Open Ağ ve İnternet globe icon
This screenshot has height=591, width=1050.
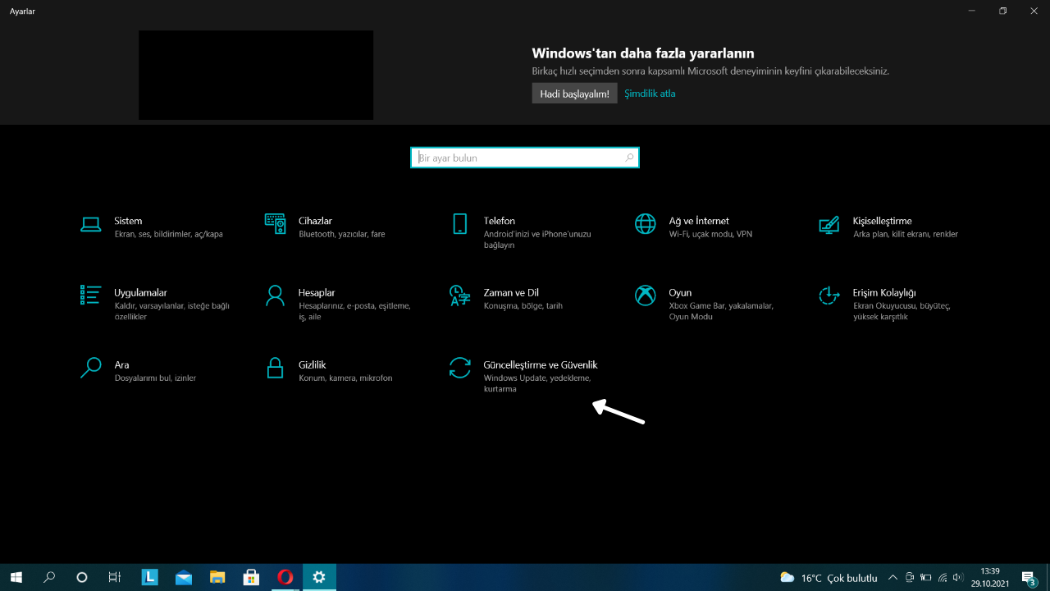tap(646, 223)
